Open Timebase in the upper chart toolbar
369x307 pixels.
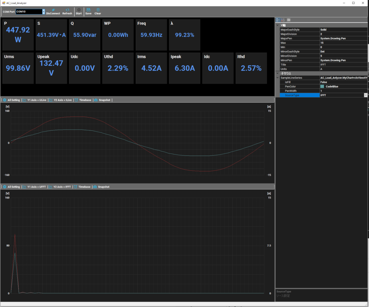[83, 100]
